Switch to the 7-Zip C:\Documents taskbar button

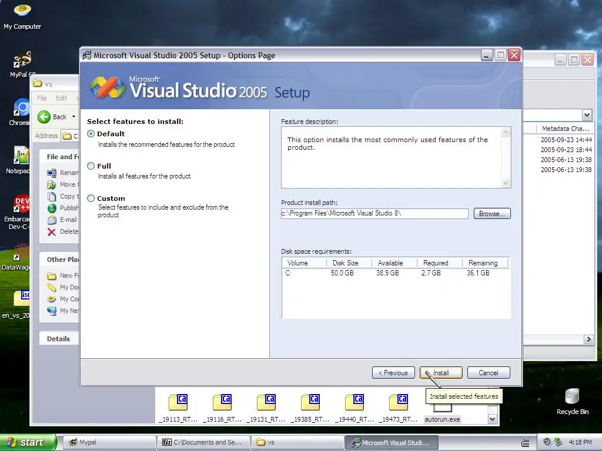[203, 442]
